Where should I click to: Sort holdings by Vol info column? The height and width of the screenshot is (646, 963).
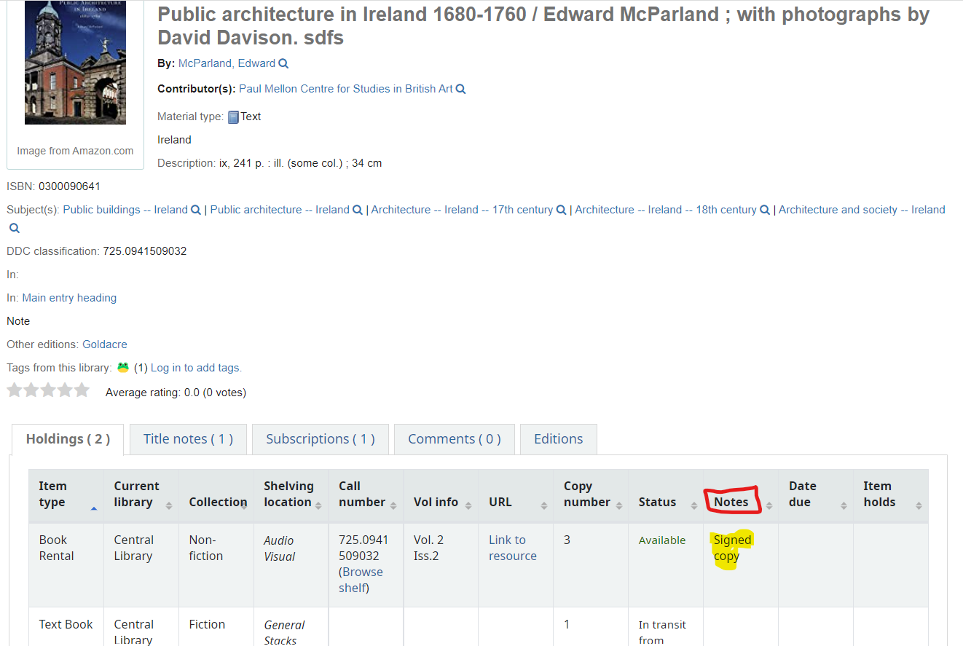pyautogui.click(x=441, y=495)
